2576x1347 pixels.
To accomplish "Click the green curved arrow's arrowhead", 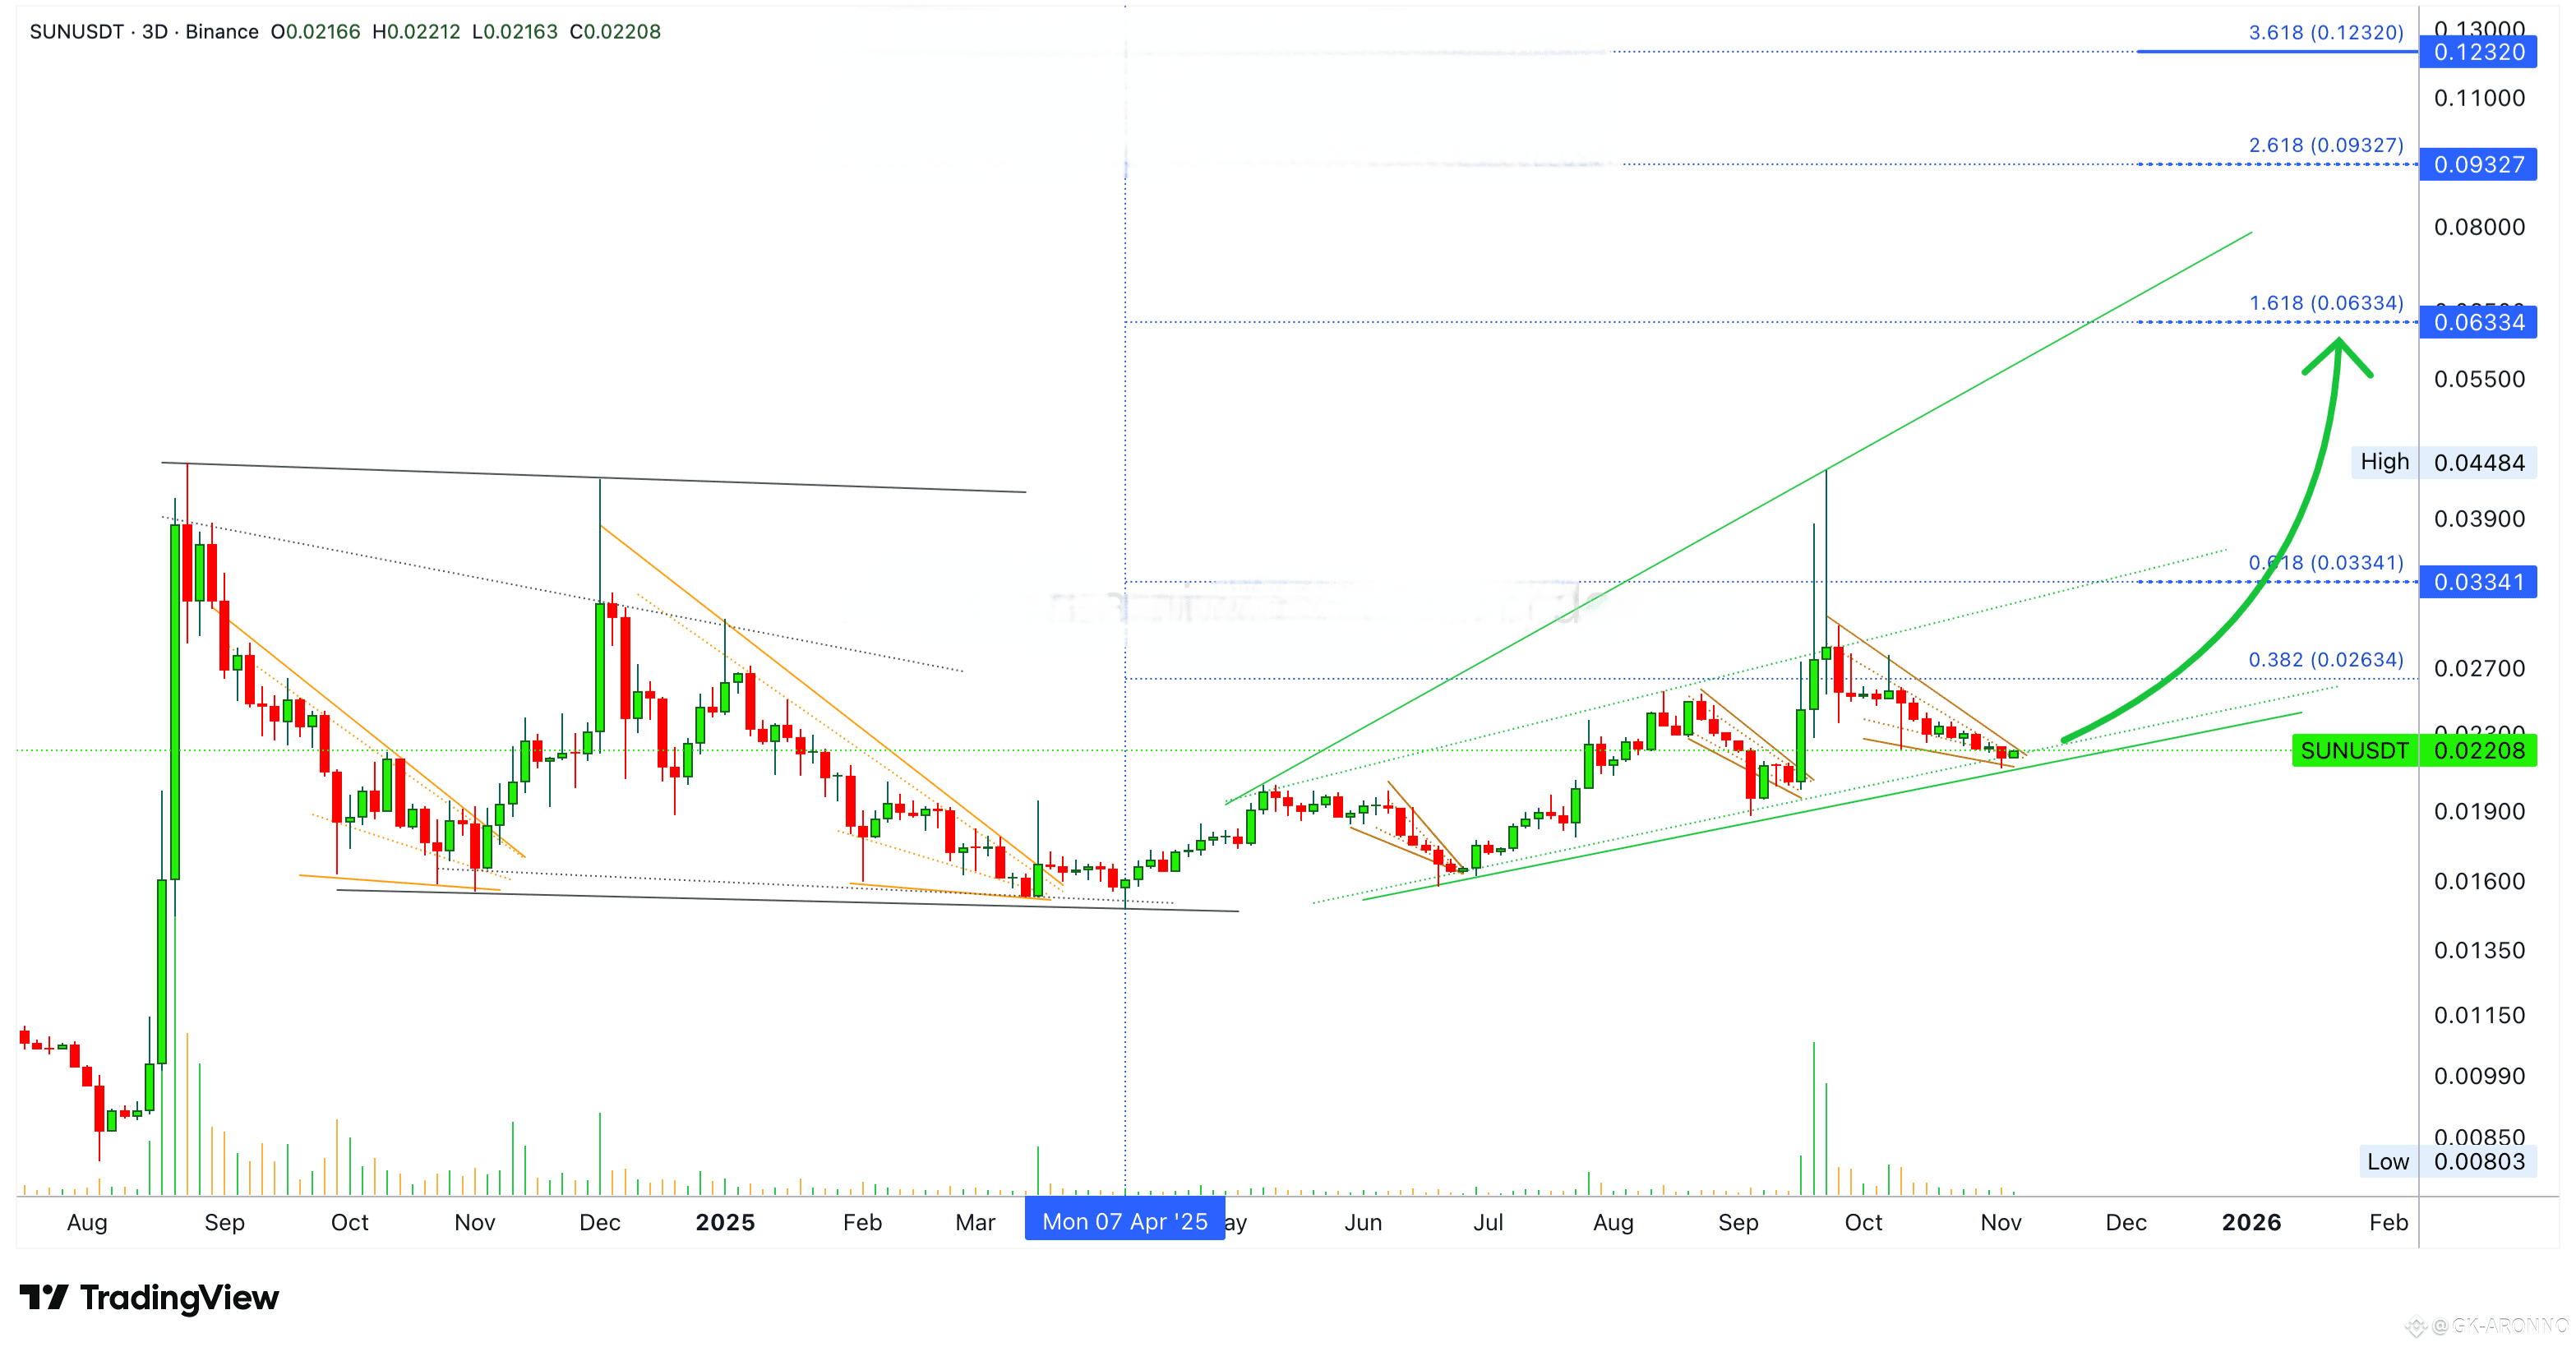I will click(2338, 350).
